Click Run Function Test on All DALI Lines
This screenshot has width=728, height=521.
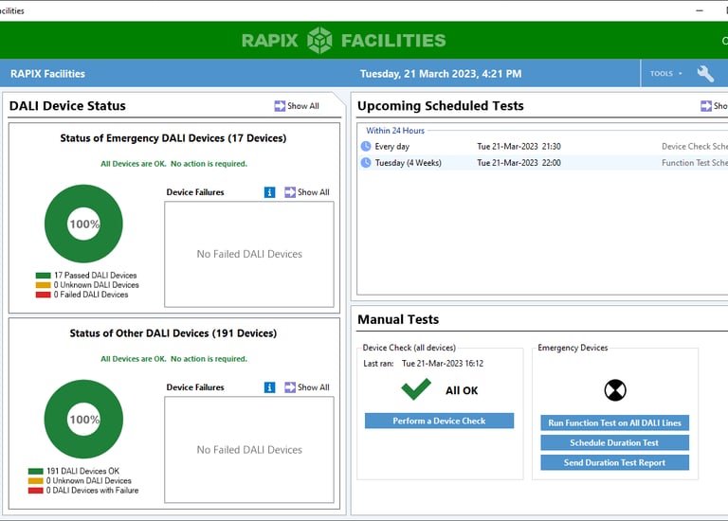[614, 422]
